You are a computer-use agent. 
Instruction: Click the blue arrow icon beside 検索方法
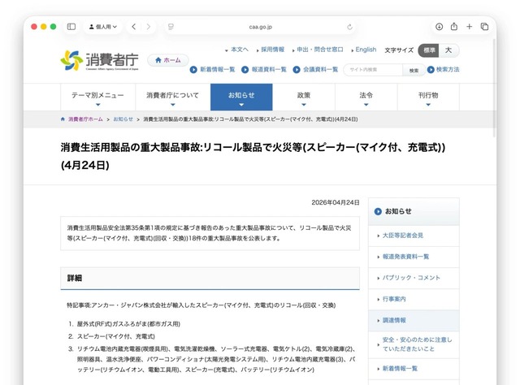tap(431, 70)
